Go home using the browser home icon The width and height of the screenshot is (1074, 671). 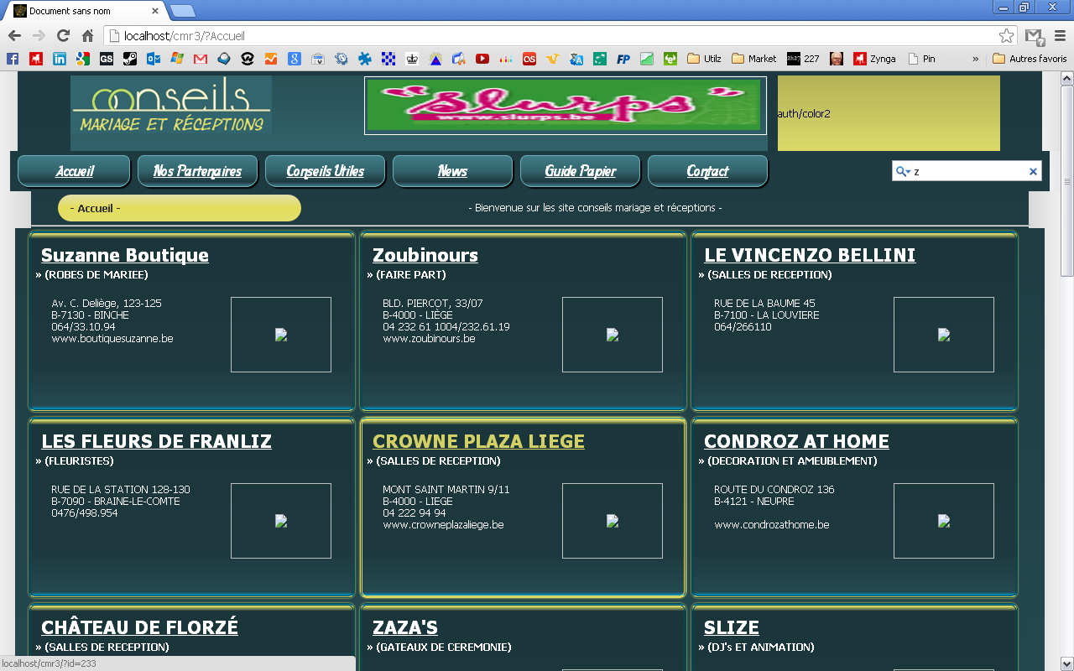86,36
